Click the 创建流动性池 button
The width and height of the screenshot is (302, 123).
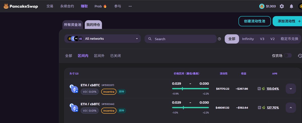click(255, 21)
